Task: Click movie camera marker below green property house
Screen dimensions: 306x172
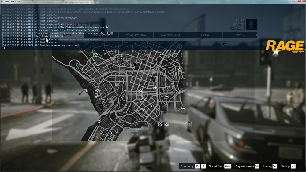Action: coord(93,61)
